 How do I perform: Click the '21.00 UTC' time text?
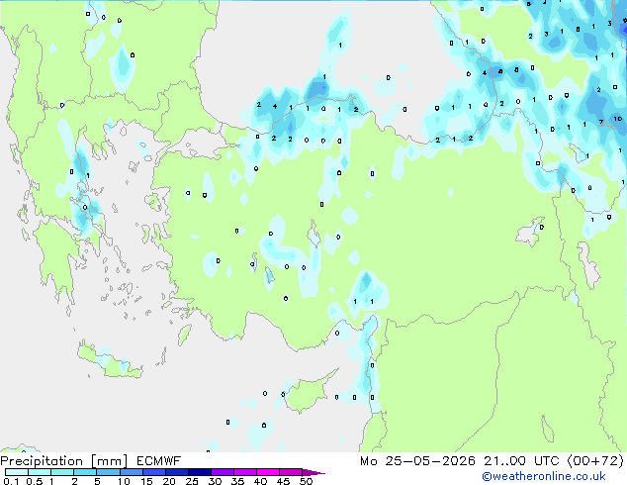[521, 461]
